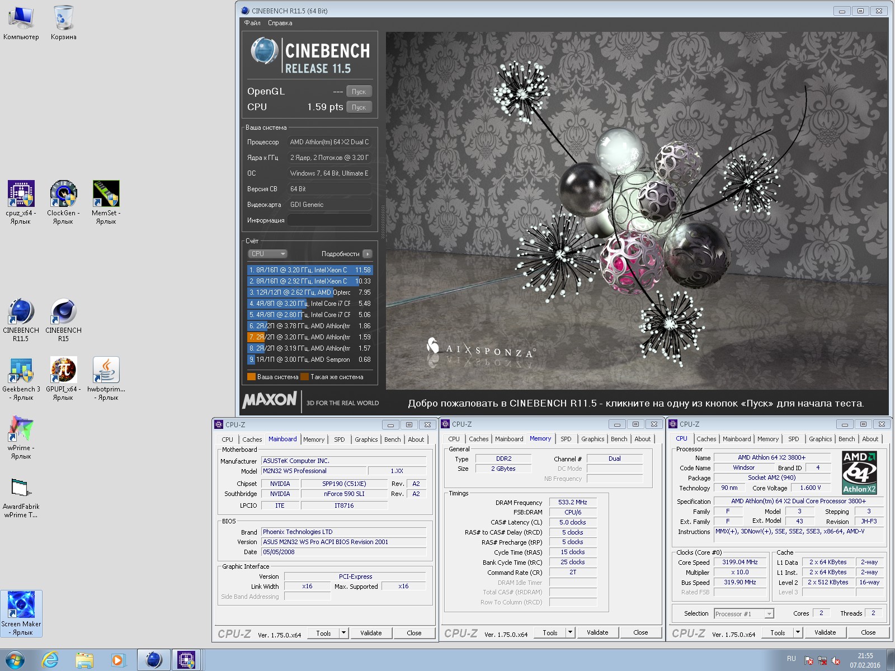Open the Справка menu in Cinebench

coord(280,23)
